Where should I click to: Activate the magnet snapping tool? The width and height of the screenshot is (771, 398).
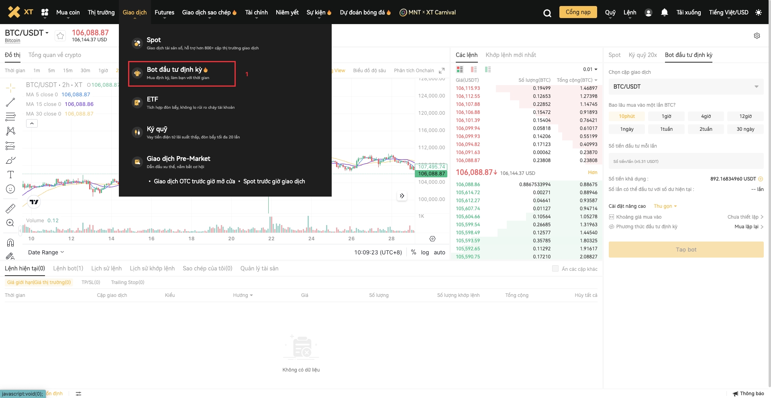pyautogui.click(x=10, y=242)
